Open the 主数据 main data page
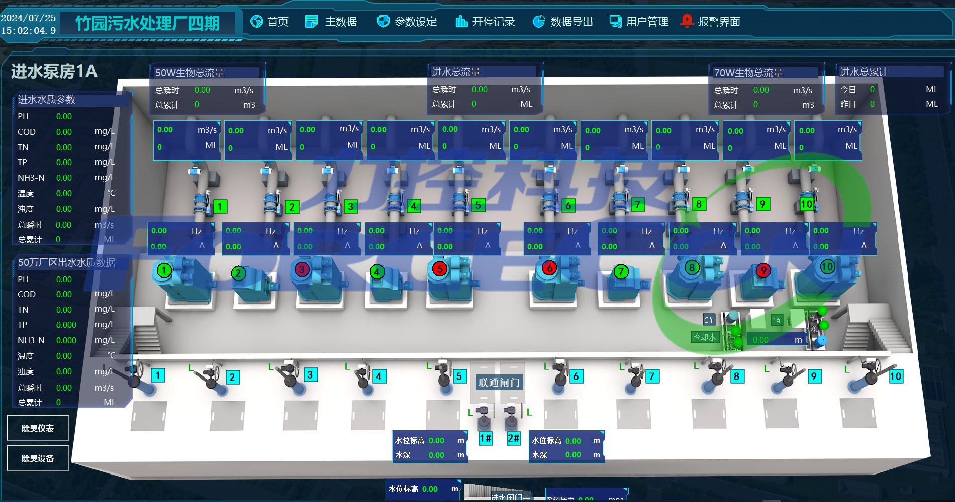This screenshot has width=955, height=502. 331,22
